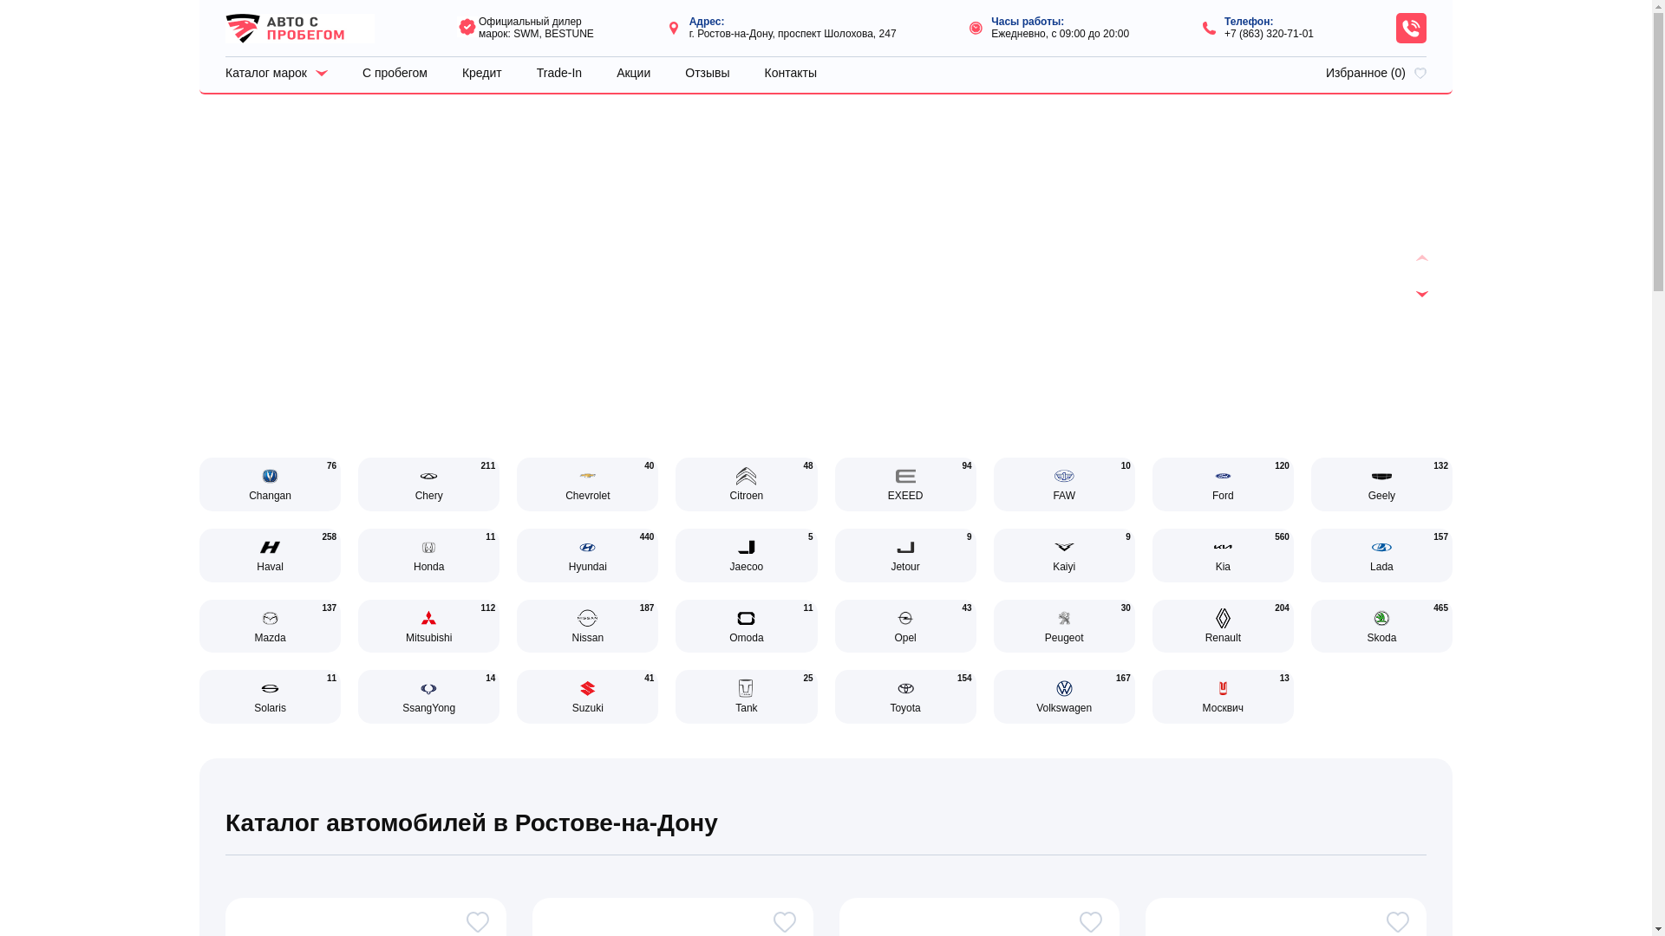Screen dimensions: 1665x936
Task: Select the Changan brand icon
Action: tap(270, 476)
